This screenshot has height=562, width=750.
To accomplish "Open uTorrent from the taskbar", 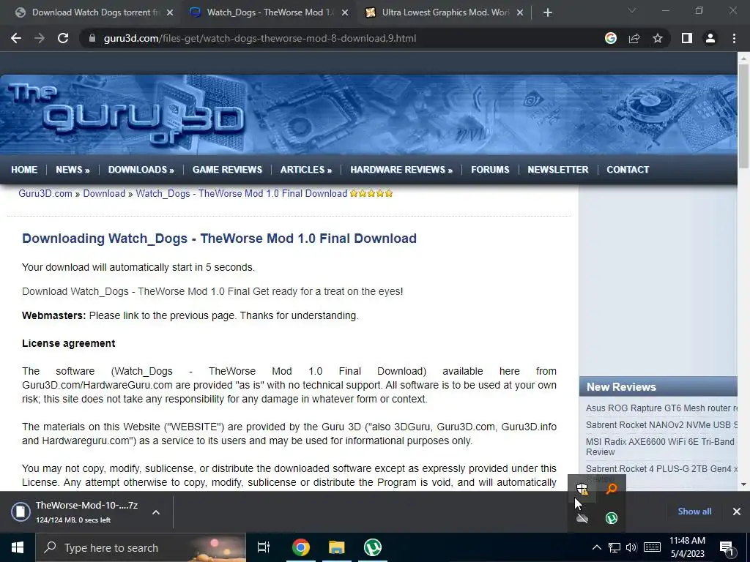I will (373, 547).
